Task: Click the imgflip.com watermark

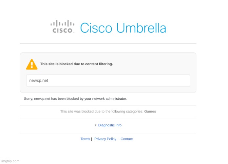Action: [x=10, y=161]
